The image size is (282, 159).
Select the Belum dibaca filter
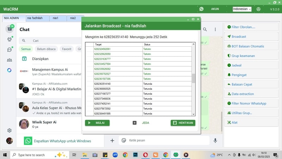point(46,49)
